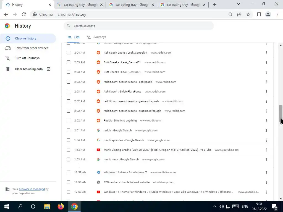Check the search results gamesofsplash entry
Viewport: 283px width, 212px height.
tap(69, 101)
